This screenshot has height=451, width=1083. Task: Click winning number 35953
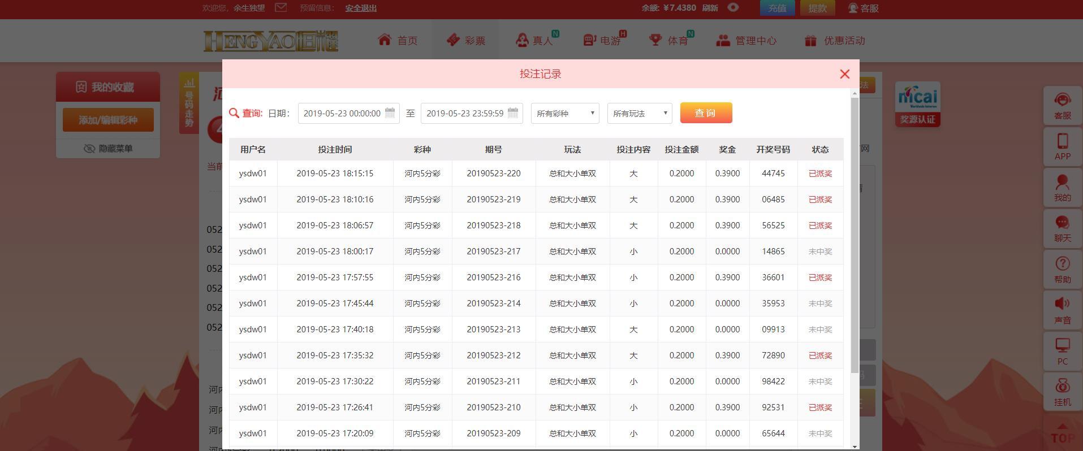tap(773, 303)
